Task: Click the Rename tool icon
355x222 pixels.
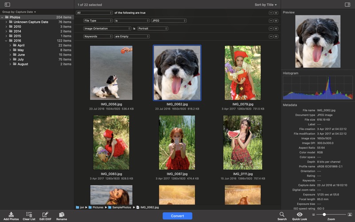Action: click(x=62, y=214)
